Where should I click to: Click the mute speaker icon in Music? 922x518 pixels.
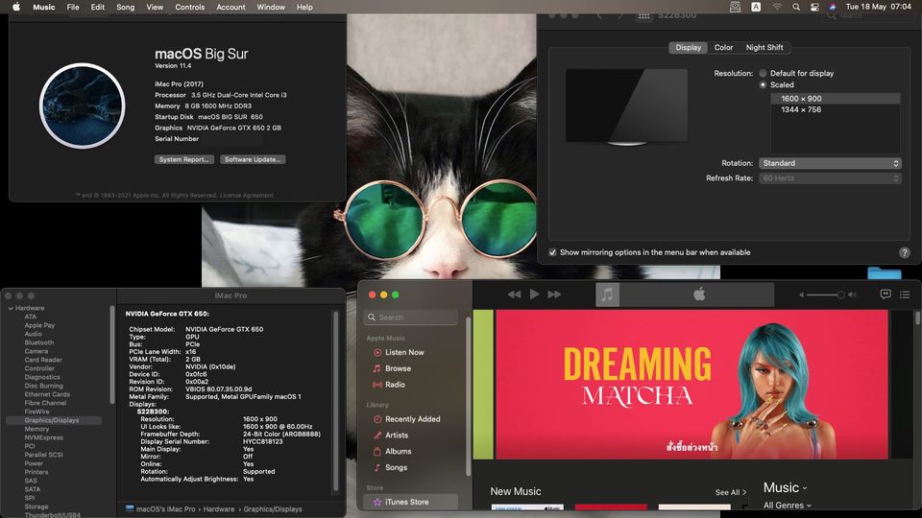point(801,294)
